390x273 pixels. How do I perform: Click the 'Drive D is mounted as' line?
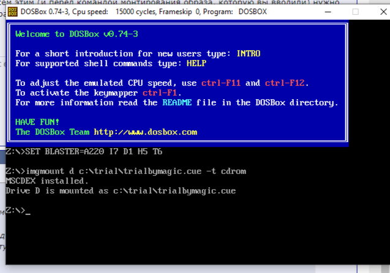pyautogui.click(x=121, y=191)
